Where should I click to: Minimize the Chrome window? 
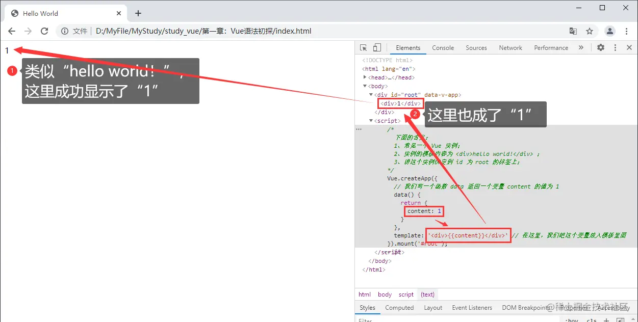[x=579, y=8]
